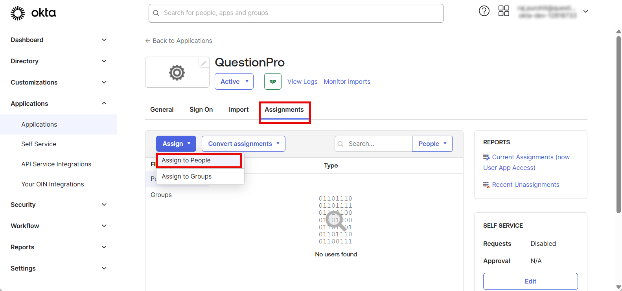Collapse the Applications sidebar section
This screenshot has width=622, height=291.
pyautogui.click(x=104, y=103)
